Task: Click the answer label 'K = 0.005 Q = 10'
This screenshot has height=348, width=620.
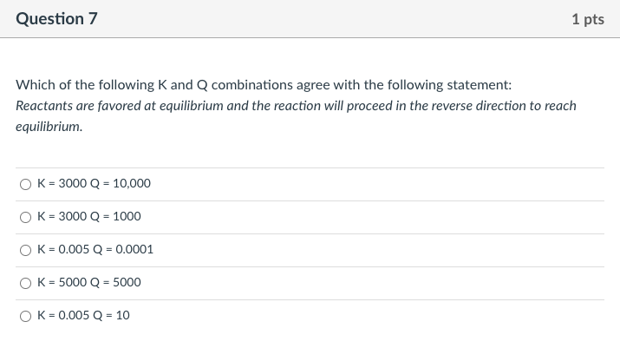Action: [x=83, y=315]
